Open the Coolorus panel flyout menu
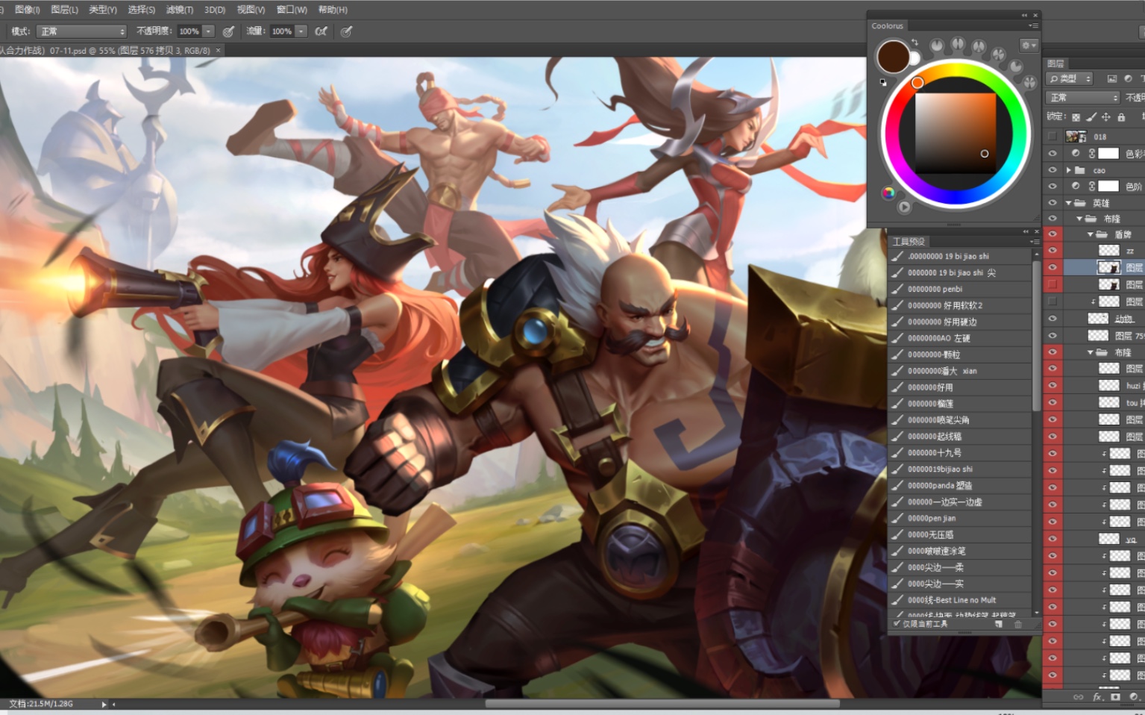The width and height of the screenshot is (1145, 715). (x=1033, y=26)
